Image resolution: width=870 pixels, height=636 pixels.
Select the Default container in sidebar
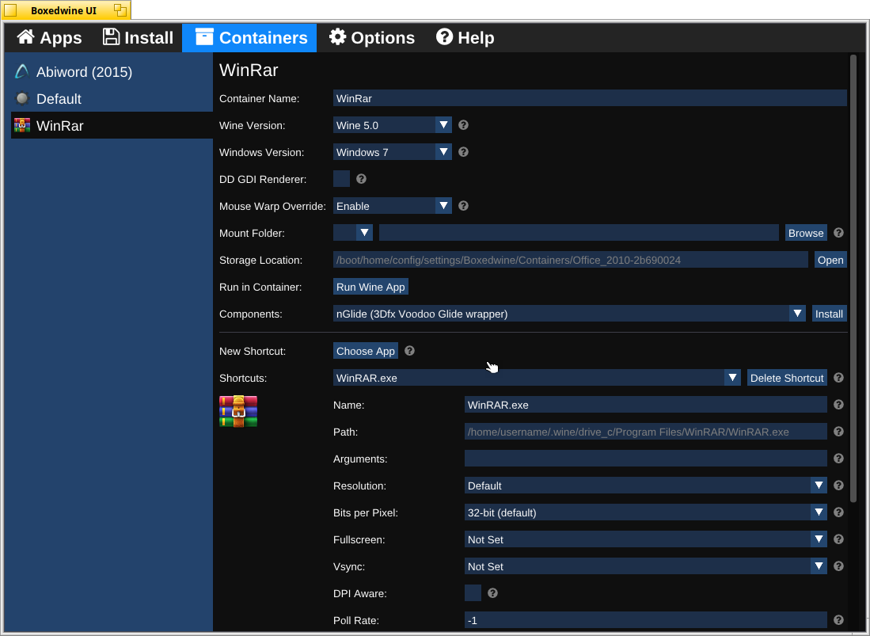click(x=112, y=99)
